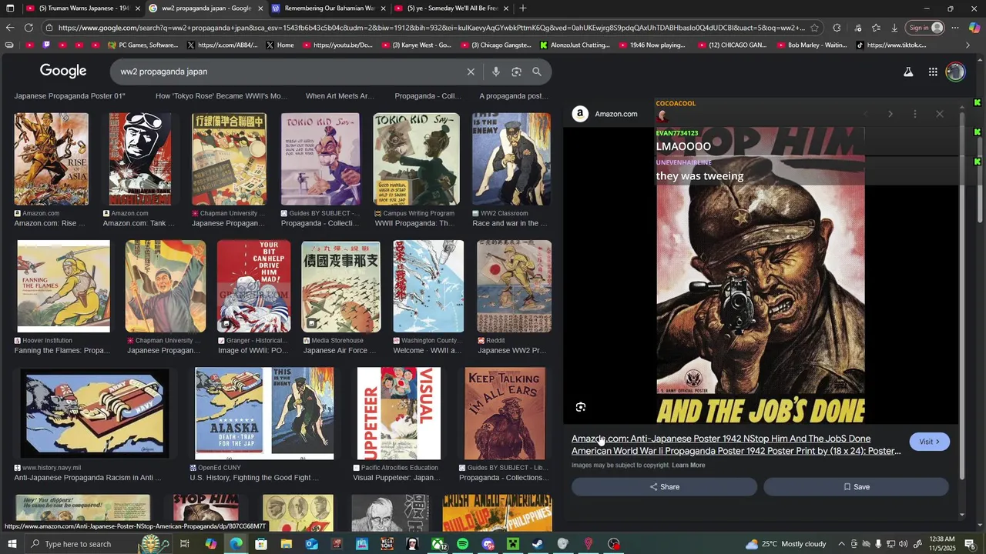
Task: Go to Google homepage via logo
Action: click(x=63, y=71)
